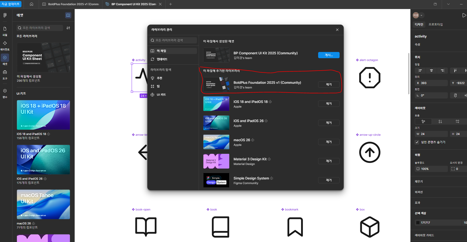This screenshot has width=467, height=242.
Task: Click the library book icon beside 에셋
Action: coord(68,15)
